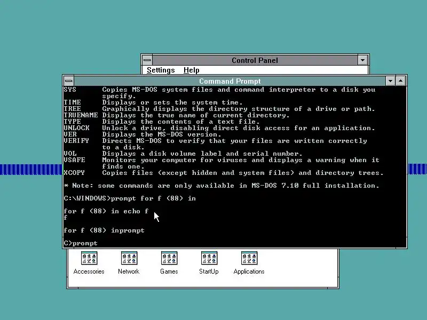Minimize the Command Prompt window
The image size is (427, 320).
pyautogui.click(x=390, y=81)
